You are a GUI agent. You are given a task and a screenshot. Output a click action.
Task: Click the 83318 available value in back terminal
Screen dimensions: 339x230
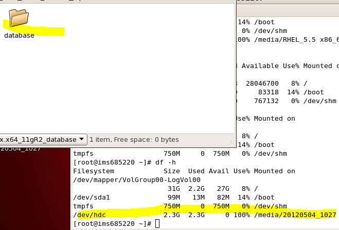click(x=269, y=92)
